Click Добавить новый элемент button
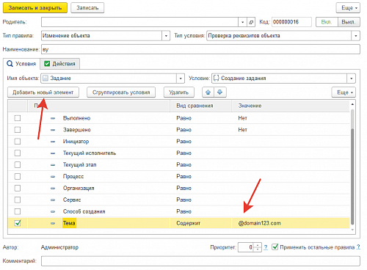 coord(43,92)
